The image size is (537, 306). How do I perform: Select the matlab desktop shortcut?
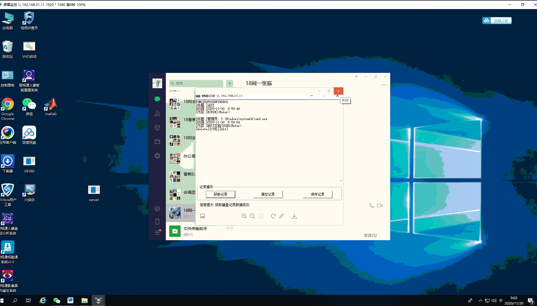(51, 107)
